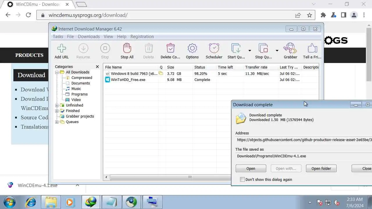
Task: Open the Downloads menu
Action: click(x=89, y=37)
